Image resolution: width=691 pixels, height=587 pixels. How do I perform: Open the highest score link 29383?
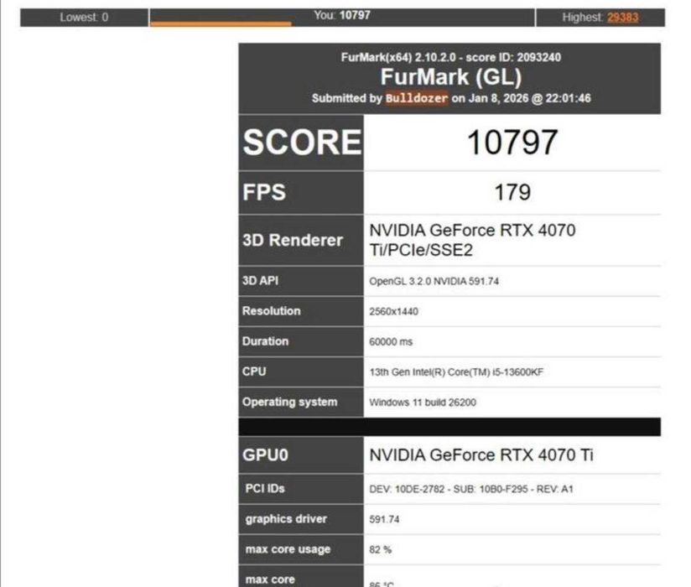pyautogui.click(x=622, y=17)
